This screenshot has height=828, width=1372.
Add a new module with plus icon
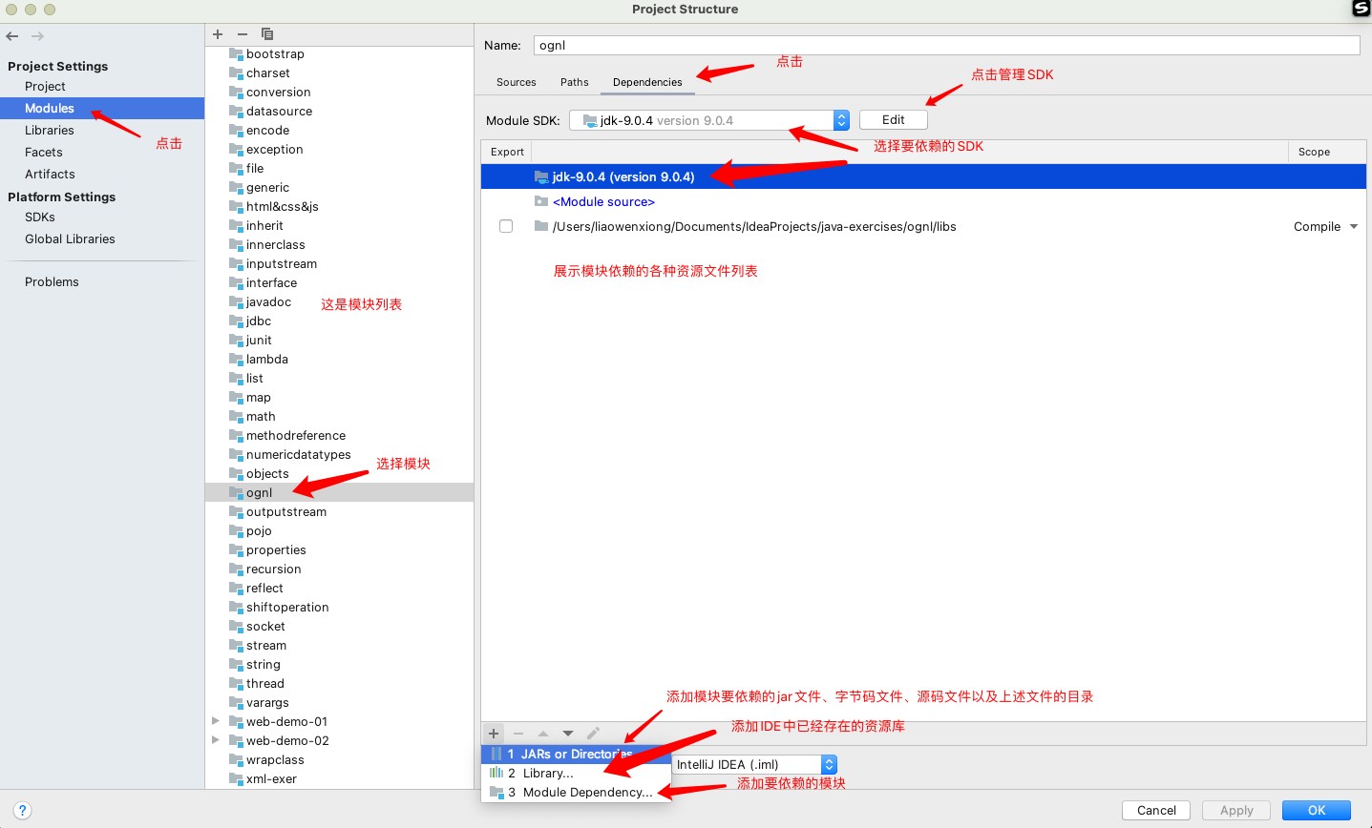point(218,34)
